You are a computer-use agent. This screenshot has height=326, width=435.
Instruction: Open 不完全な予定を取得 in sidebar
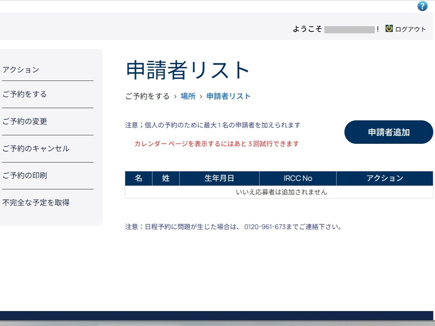36,203
